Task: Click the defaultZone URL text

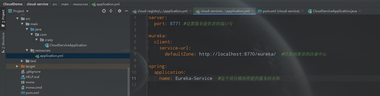Action: 237,54
